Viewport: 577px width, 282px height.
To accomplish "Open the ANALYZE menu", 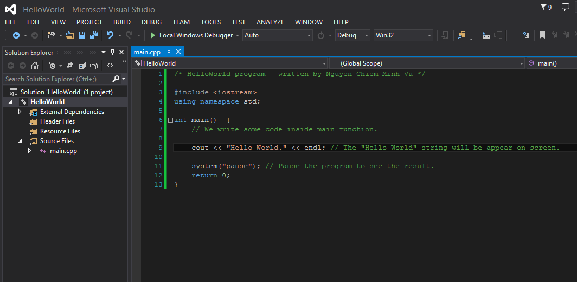I will coord(270,22).
